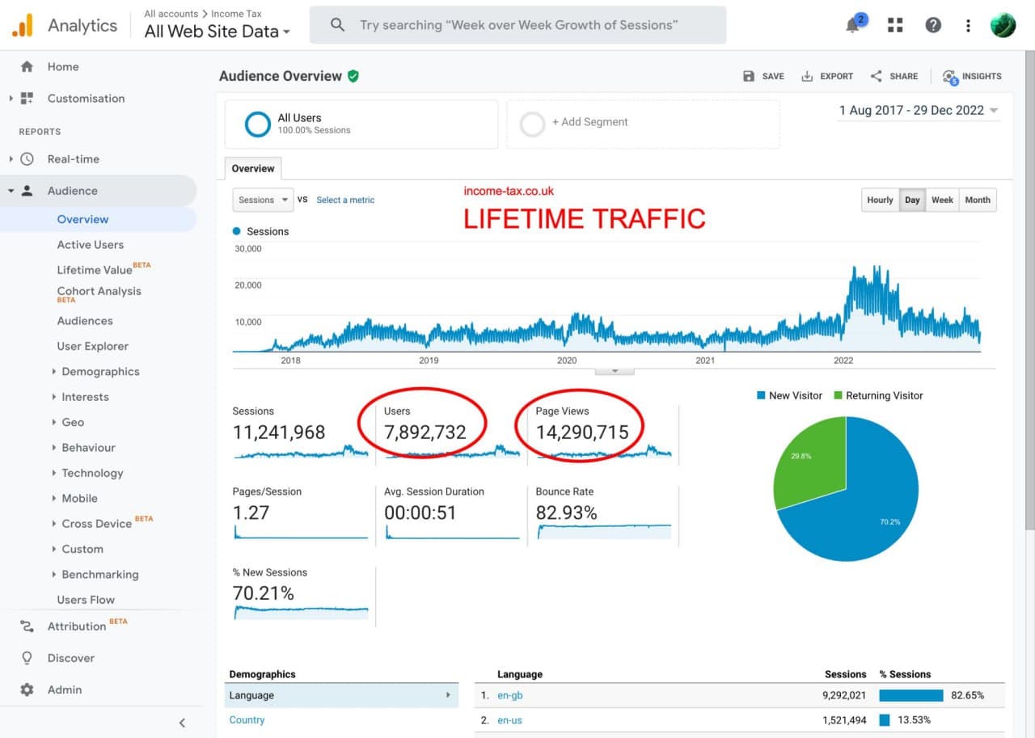Screen dimensions: 1035x738
Task: Open the Insights icon
Action: coord(950,77)
